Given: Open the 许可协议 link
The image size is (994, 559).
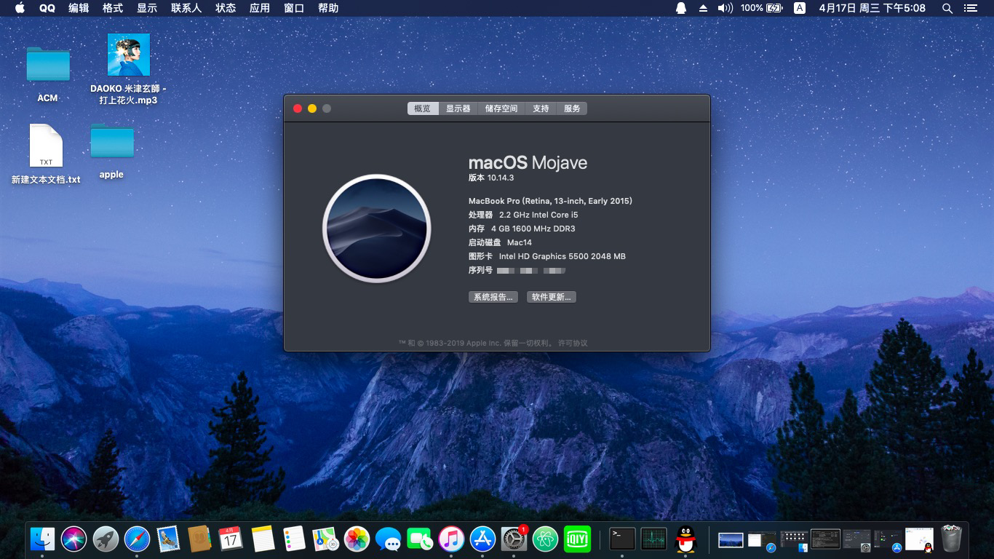Looking at the screenshot, I should pos(573,343).
